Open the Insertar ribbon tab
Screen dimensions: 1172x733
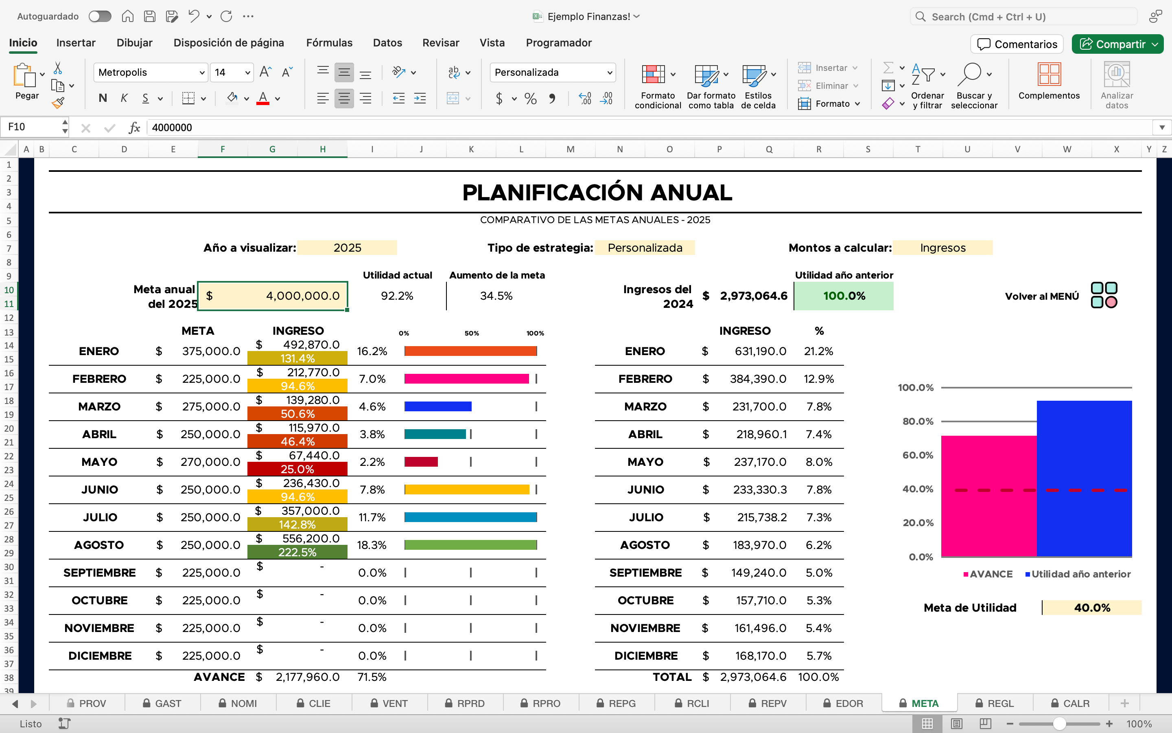pos(76,43)
